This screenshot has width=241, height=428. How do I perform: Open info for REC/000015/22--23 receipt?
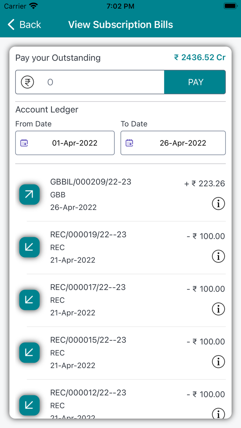pos(218,362)
